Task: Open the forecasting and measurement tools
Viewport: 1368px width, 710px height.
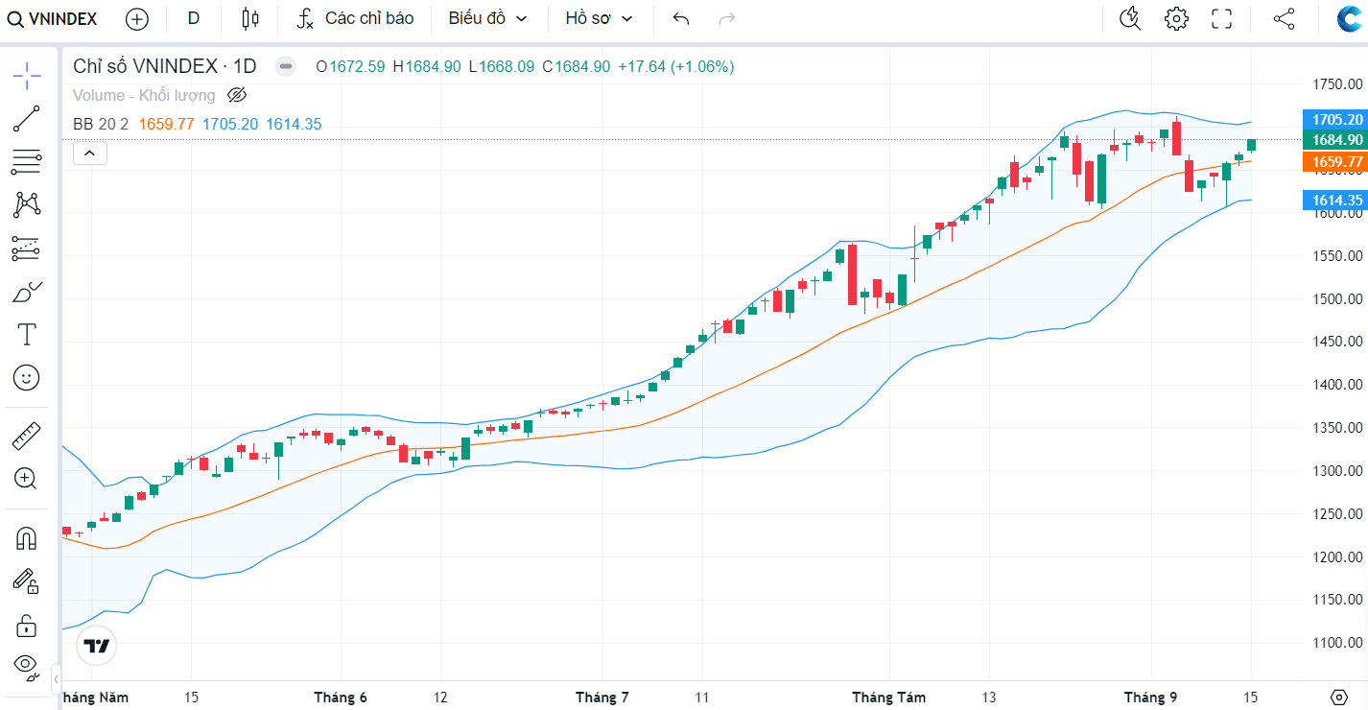Action: coord(27,248)
